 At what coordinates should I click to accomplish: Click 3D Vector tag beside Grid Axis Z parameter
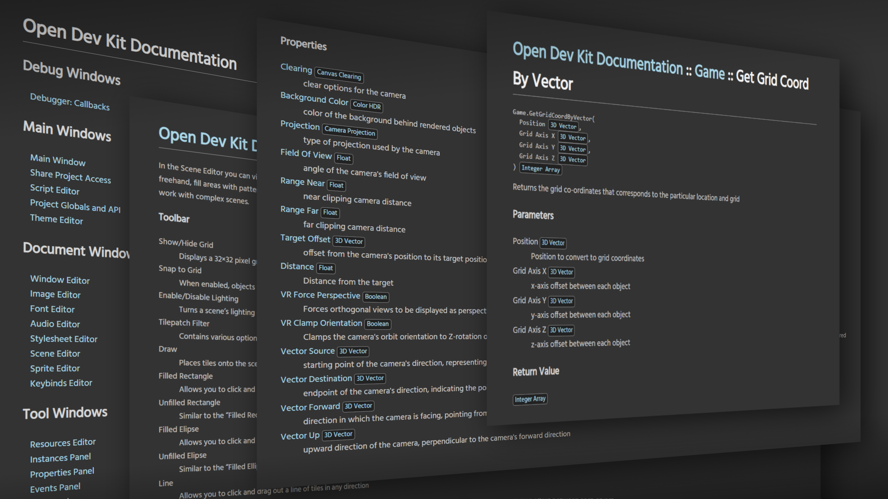pos(561,330)
